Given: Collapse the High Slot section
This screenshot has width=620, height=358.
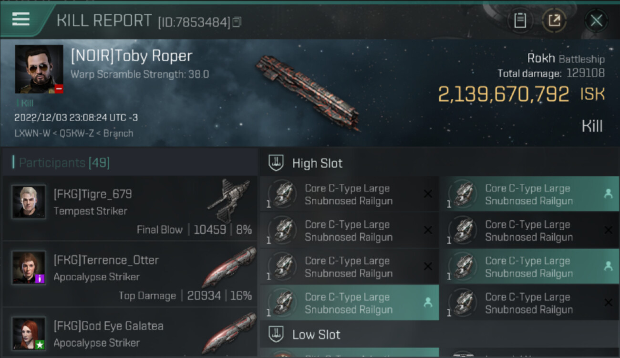Looking at the screenshot, I should 317,163.
